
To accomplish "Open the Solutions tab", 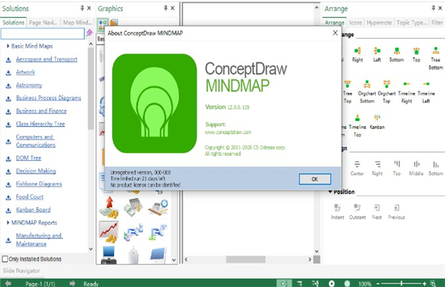I will click(13, 22).
